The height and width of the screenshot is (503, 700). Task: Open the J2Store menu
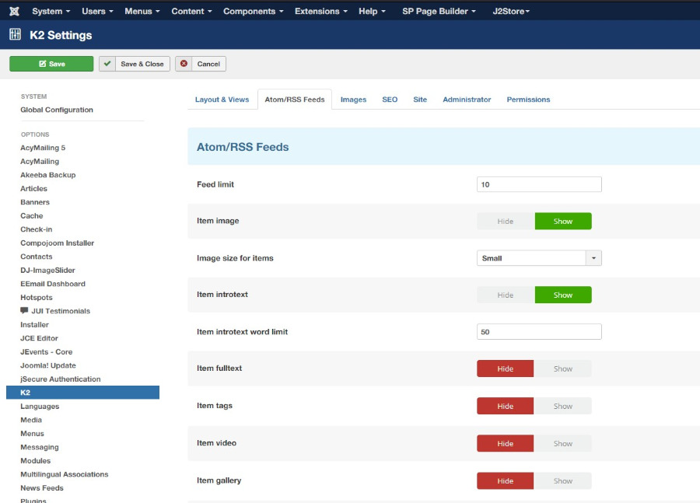[x=511, y=11]
